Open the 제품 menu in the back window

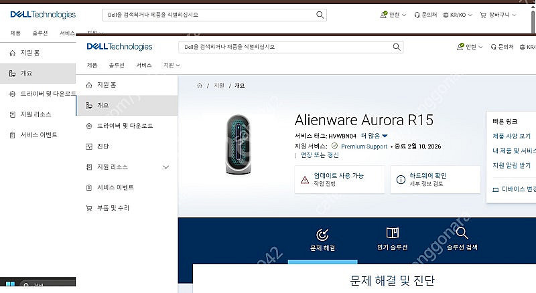pyautogui.click(x=15, y=33)
